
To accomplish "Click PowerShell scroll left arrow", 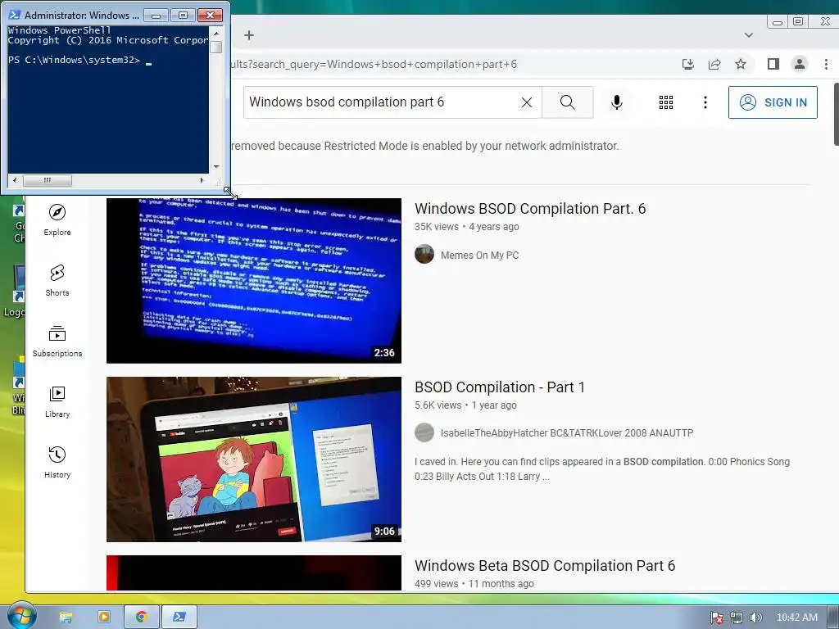I will click(x=15, y=180).
